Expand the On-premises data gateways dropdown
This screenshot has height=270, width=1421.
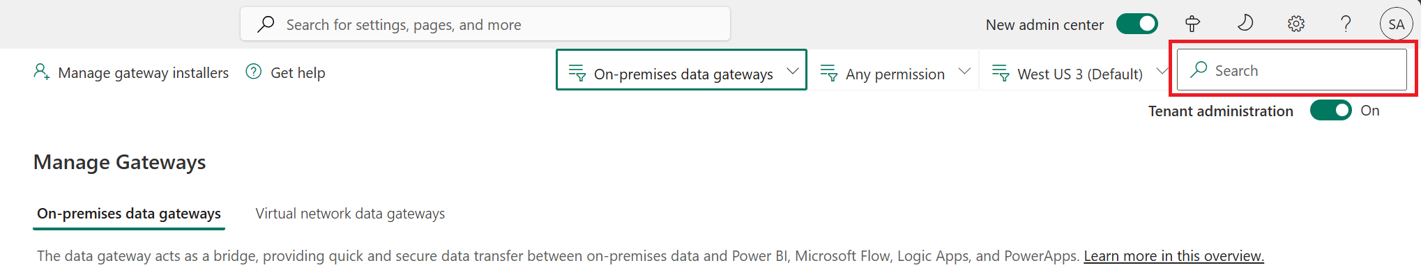(x=681, y=70)
